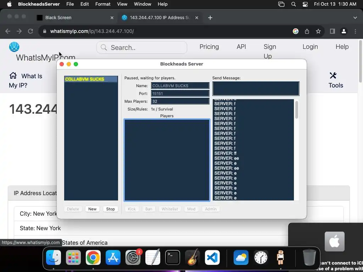
Task: Click the Chrome address bar URL
Action: point(92,31)
